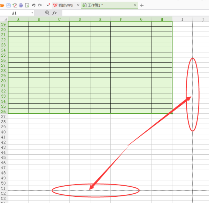Image resolution: width=209 pixels, height=203 pixels.
Task: Click cell D26
Action: [80, 60]
